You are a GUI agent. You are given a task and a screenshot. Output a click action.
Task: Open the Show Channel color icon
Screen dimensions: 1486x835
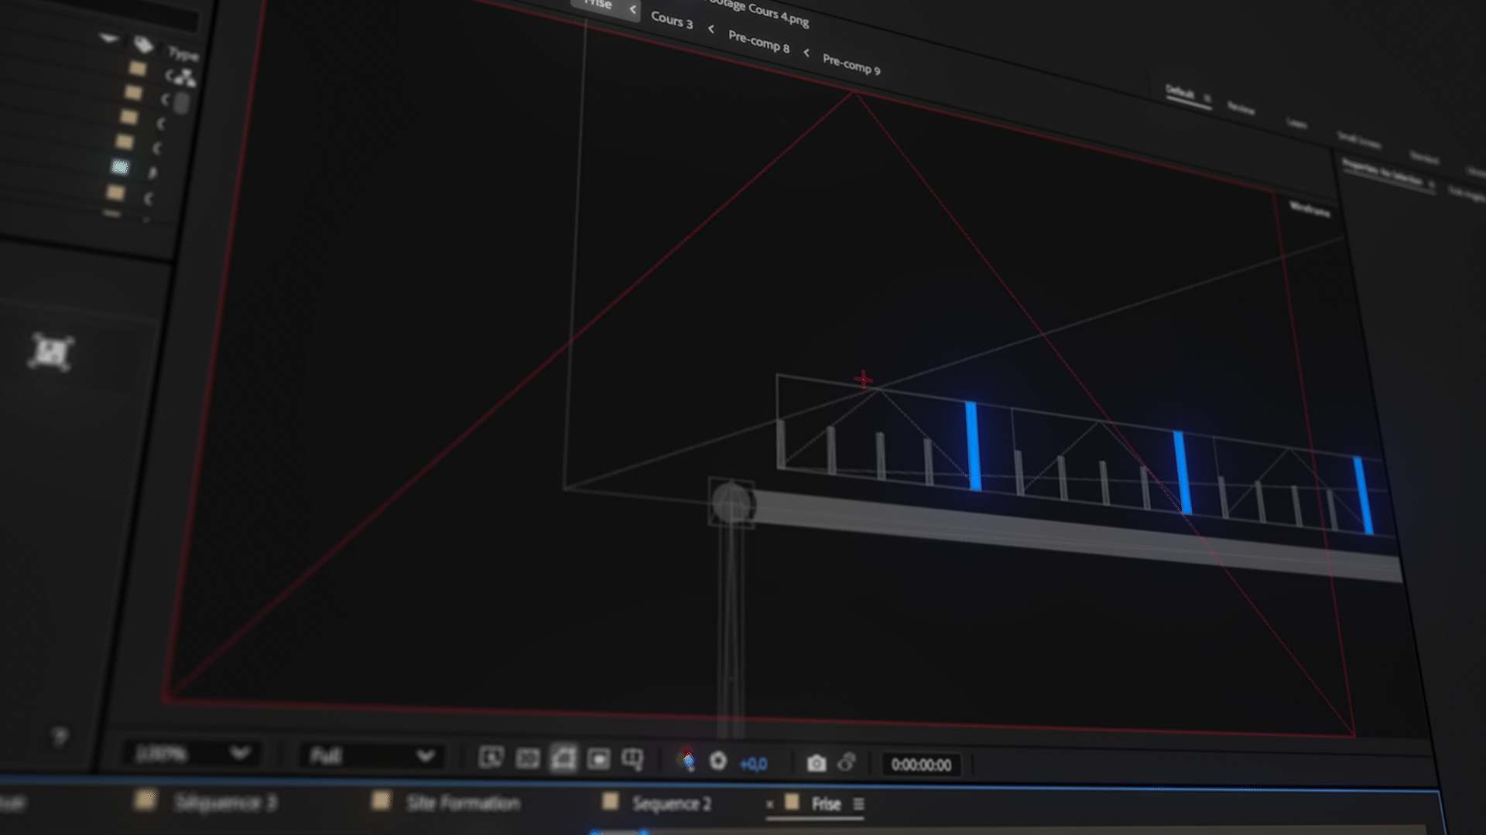687,761
